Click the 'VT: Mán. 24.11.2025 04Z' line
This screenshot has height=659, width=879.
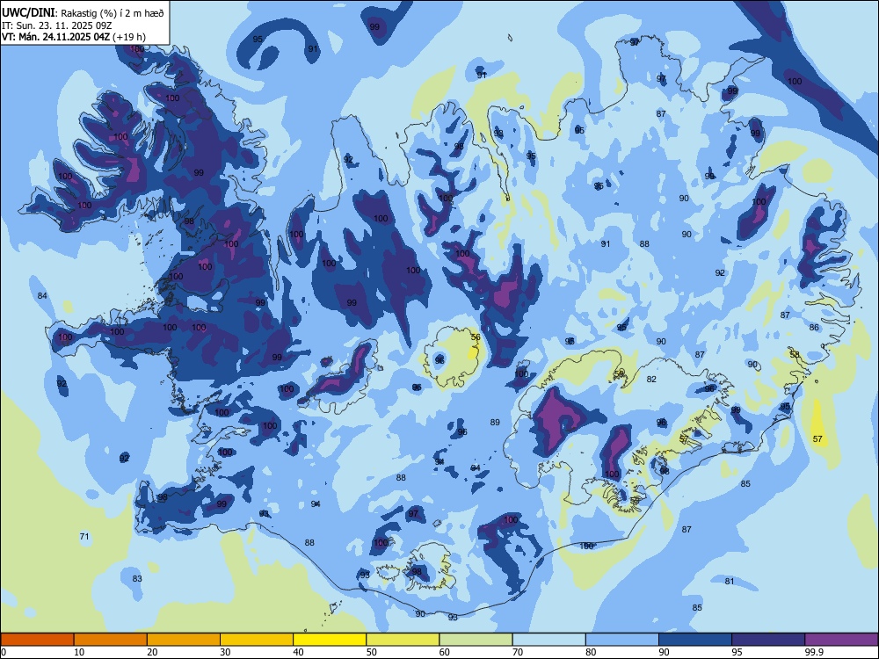coord(56,37)
